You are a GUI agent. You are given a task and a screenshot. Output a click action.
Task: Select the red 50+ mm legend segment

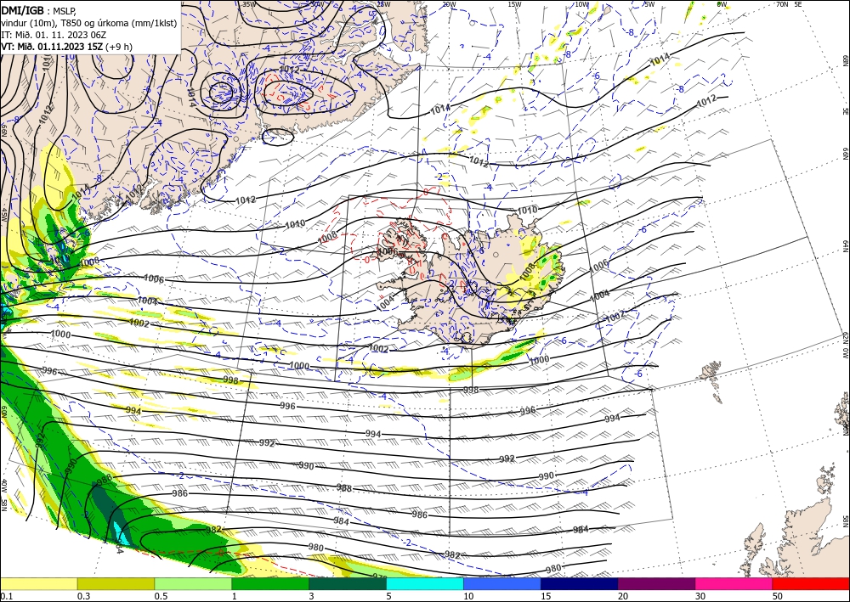click(811, 583)
